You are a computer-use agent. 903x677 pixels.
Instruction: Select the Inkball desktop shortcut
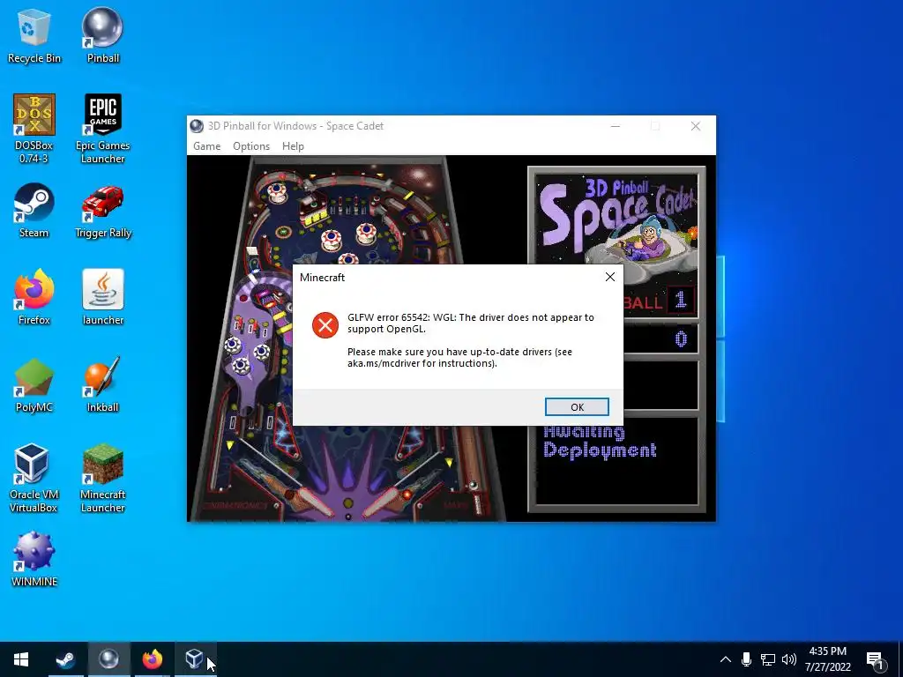click(x=102, y=385)
